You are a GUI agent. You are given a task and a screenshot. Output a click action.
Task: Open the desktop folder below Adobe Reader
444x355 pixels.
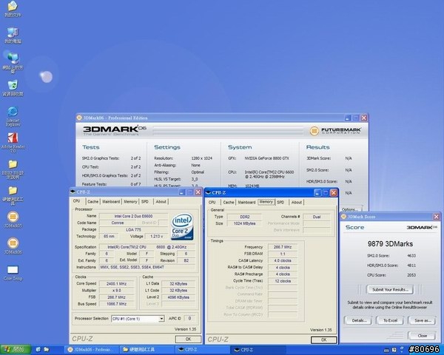13,169
